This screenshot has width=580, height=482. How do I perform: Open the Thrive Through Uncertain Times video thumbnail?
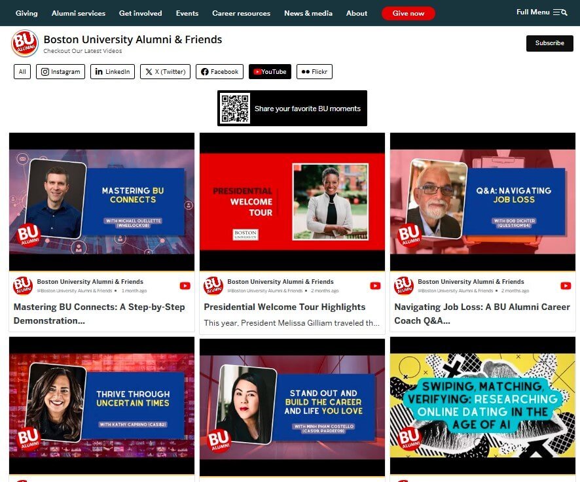coord(101,405)
